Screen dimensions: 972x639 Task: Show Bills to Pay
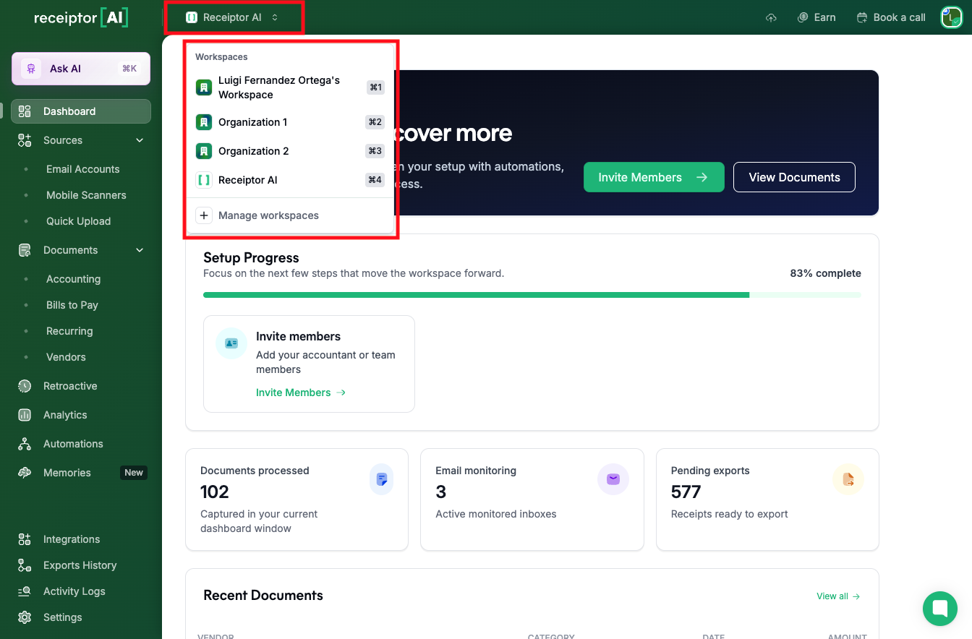pos(72,305)
